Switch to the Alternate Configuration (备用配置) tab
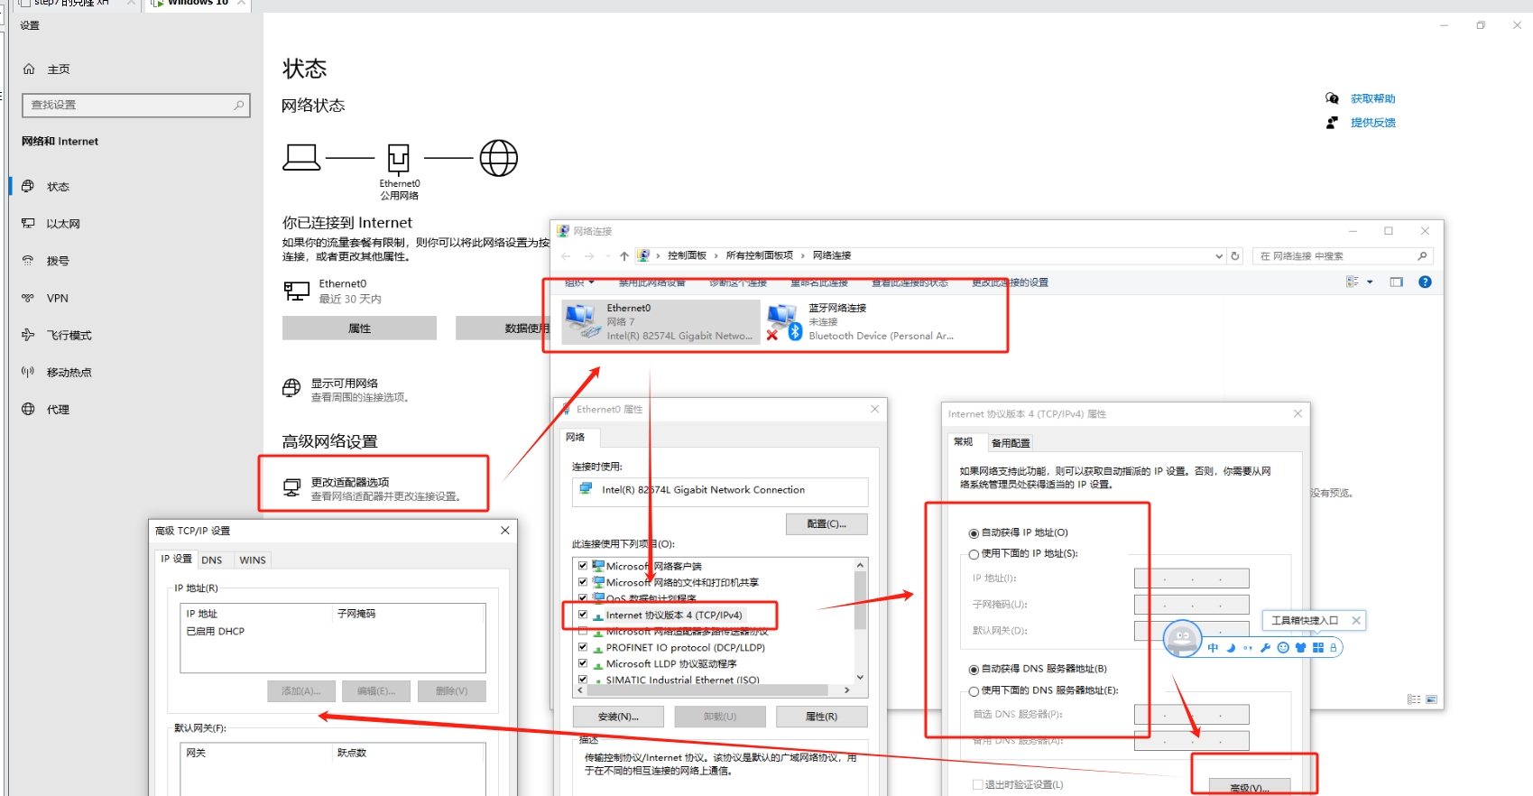Viewport: 1533px width, 796px height. [x=1010, y=443]
